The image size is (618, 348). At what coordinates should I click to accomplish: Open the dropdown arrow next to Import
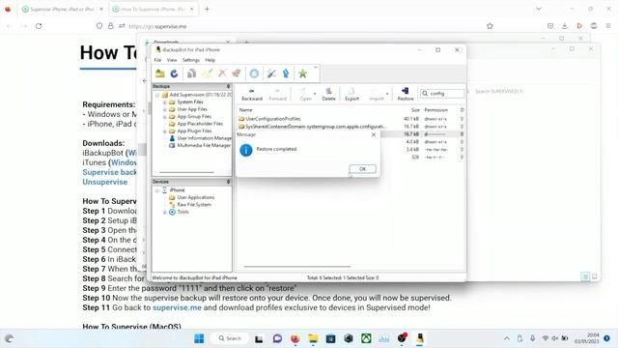tap(387, 95)
